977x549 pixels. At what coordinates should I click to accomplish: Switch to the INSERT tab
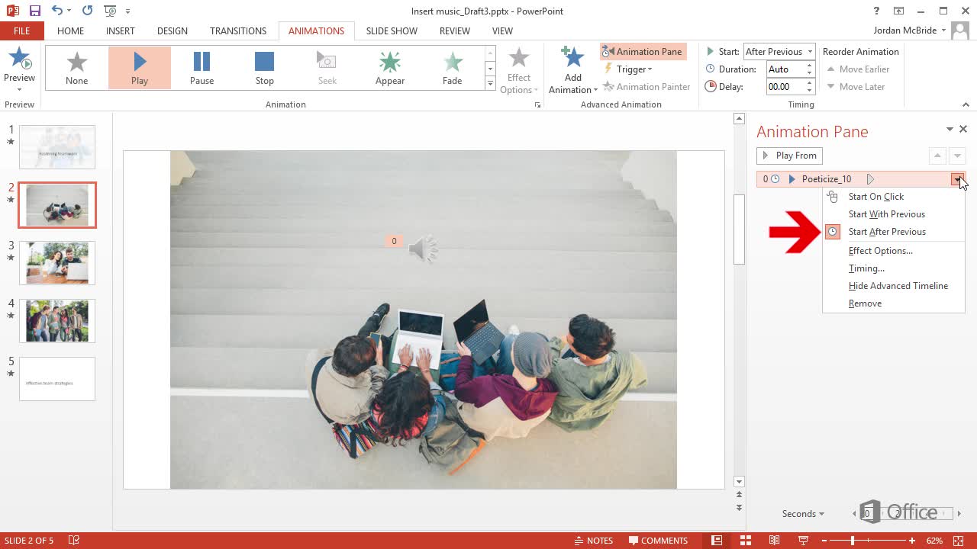click(x=121, y=30)
